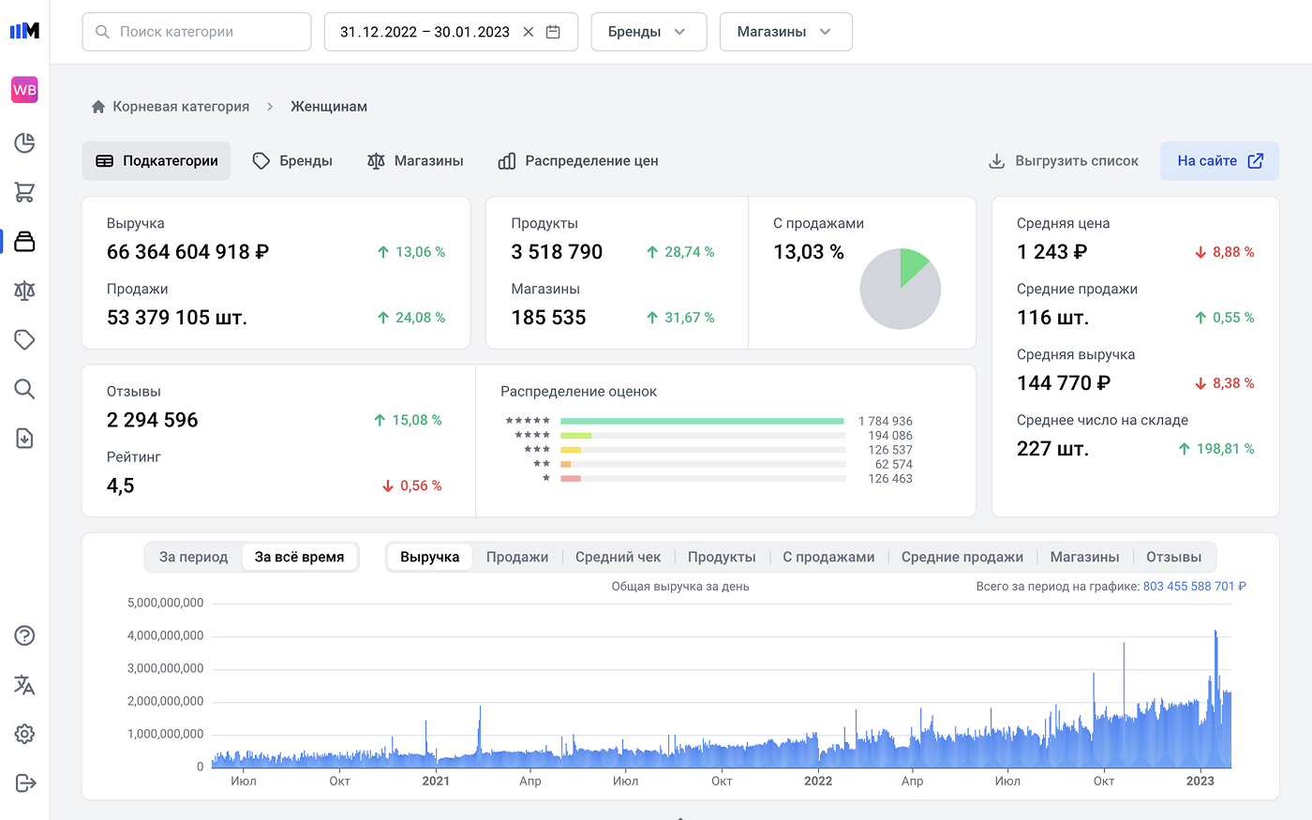
Task: Click the 2 294 596 reviews value
Action: [x=153, y=420]
